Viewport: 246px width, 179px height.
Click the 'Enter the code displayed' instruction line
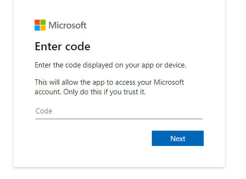point(111,65)
